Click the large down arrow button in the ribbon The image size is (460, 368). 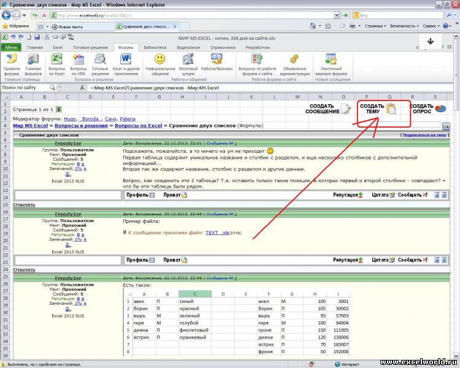430,41
